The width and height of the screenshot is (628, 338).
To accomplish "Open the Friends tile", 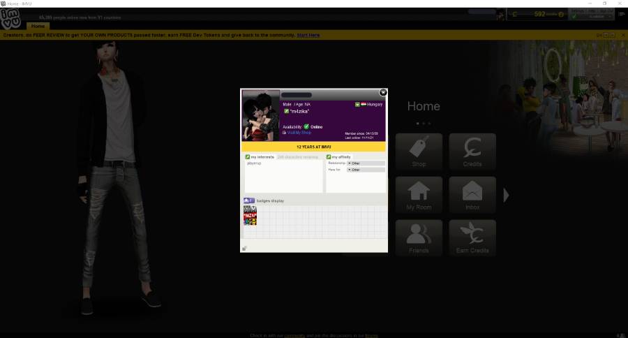I will 419,237.
